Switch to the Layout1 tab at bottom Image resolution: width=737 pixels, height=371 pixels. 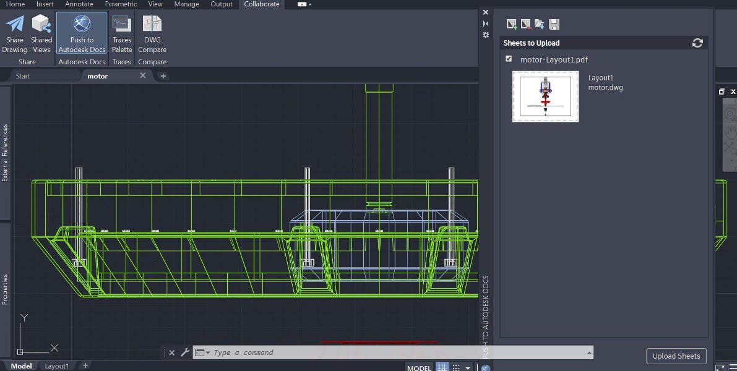56,365
